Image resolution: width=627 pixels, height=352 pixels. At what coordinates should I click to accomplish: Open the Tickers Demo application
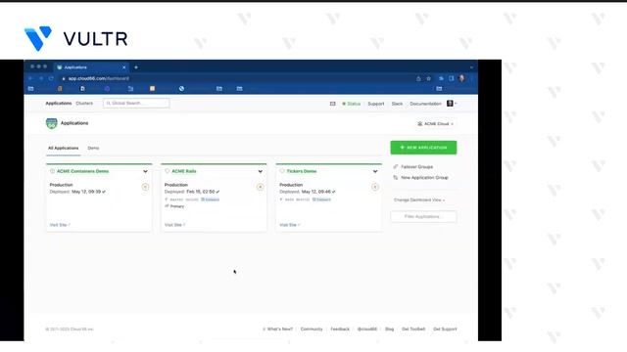302,171
